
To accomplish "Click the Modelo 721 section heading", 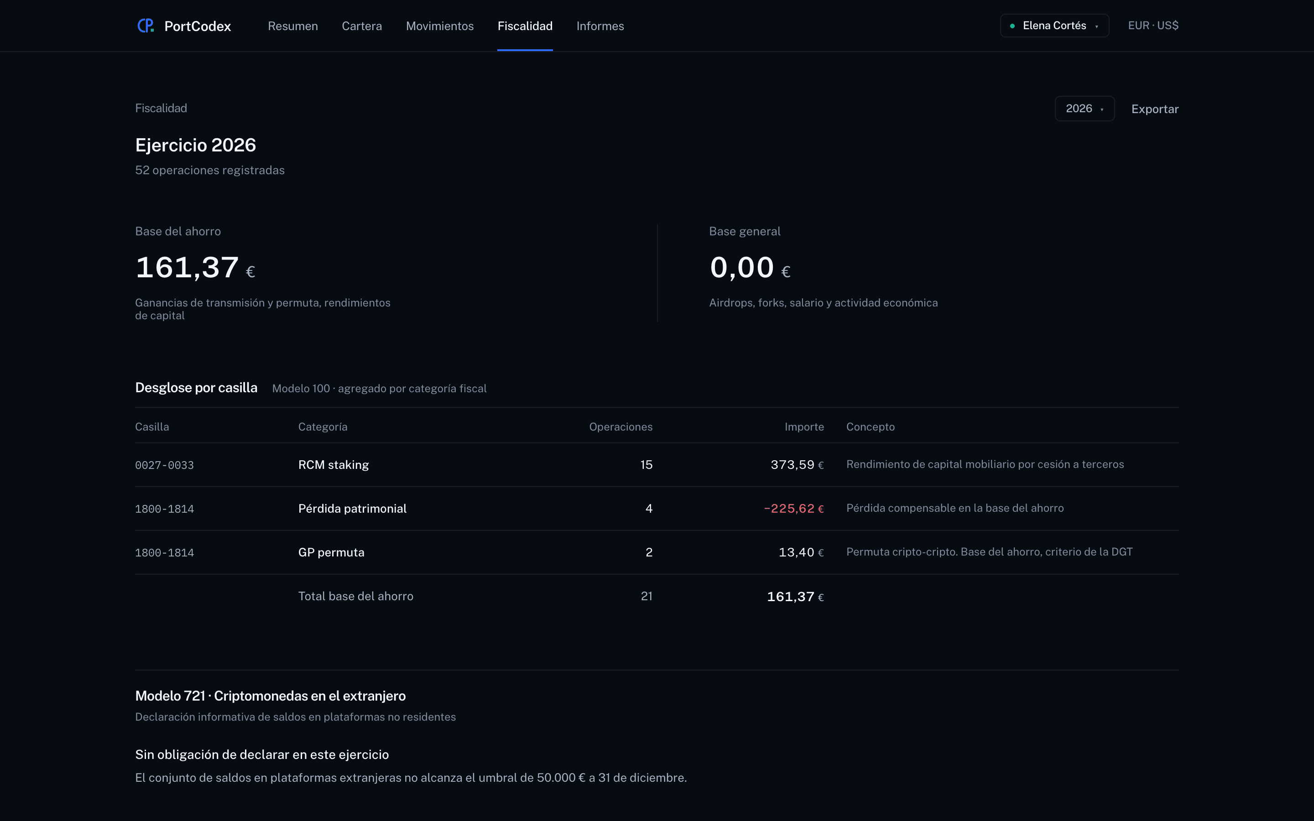I will pos(271,696).
